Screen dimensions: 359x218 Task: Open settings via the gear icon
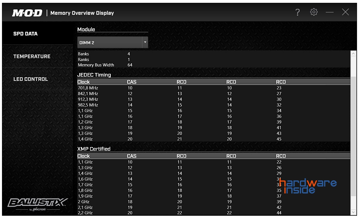point(314,12)
